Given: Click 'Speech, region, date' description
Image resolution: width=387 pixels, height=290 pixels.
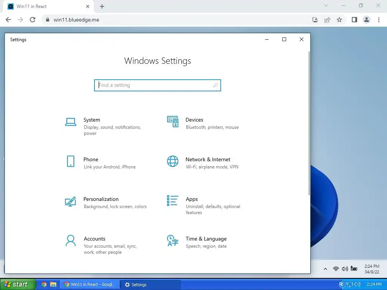Looking at the screenshot, I should (x=206, y=246).
